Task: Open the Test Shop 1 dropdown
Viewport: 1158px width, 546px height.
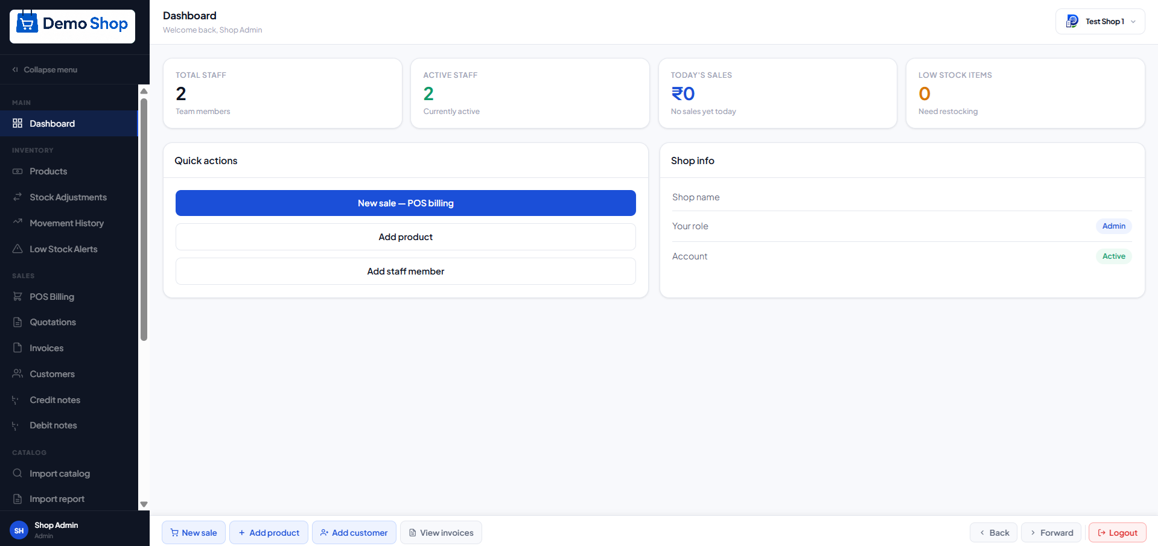Action: pyautogui.click(x=1100, y=22)
